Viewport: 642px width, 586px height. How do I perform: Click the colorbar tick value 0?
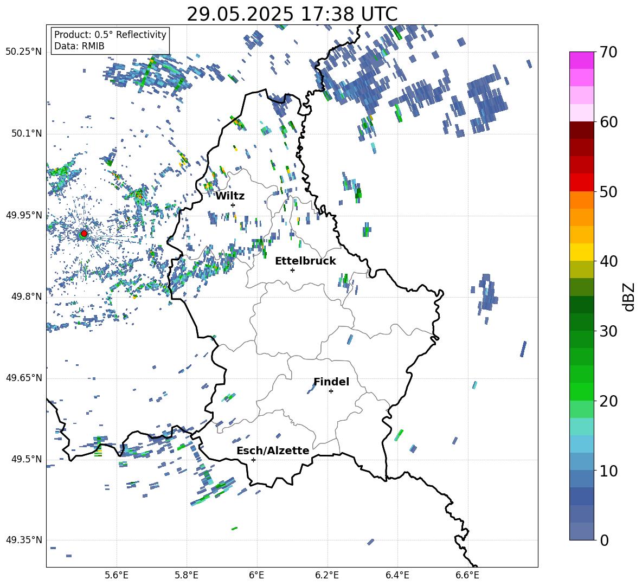click(604, 540)
